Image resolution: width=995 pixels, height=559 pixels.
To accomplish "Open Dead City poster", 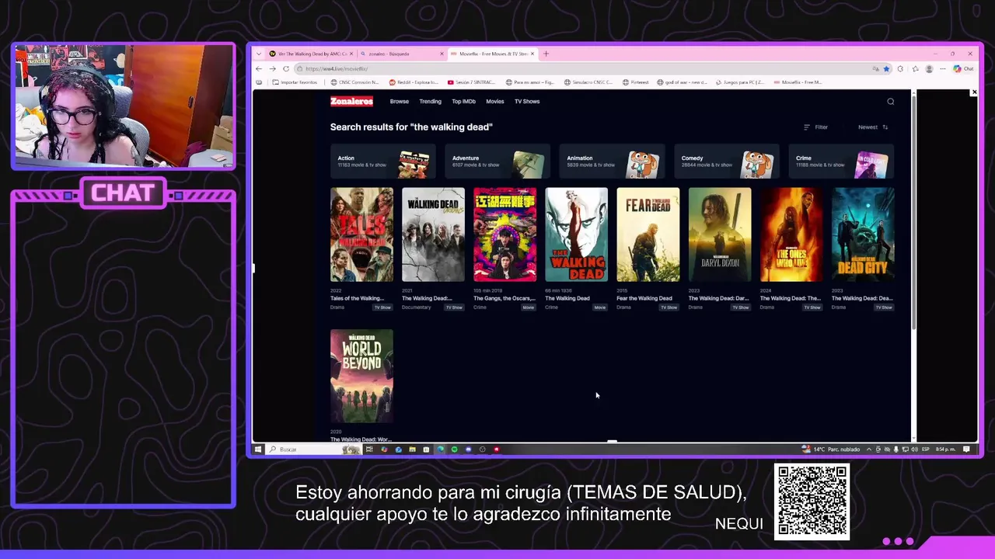I will (x=863, y=234).
